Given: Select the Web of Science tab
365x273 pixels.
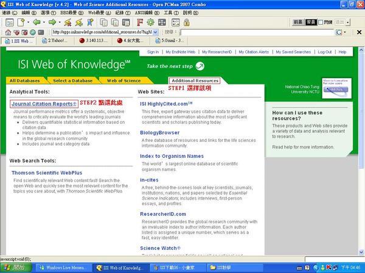Looking at the screenshot, I should click(x=123, y=81).
